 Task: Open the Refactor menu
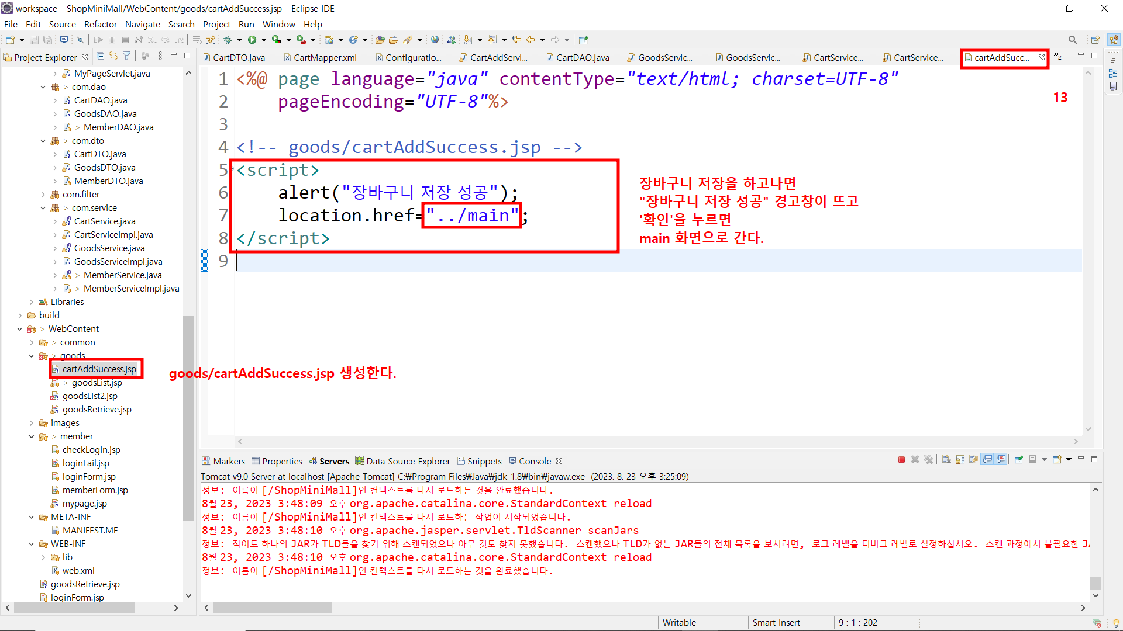(100, 24)
